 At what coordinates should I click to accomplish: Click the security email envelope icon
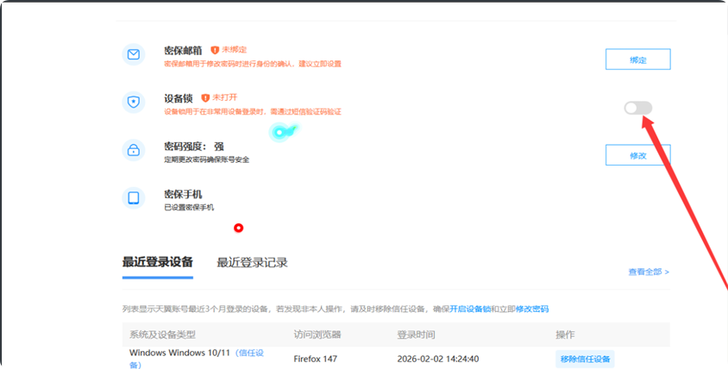coord(134,55)
